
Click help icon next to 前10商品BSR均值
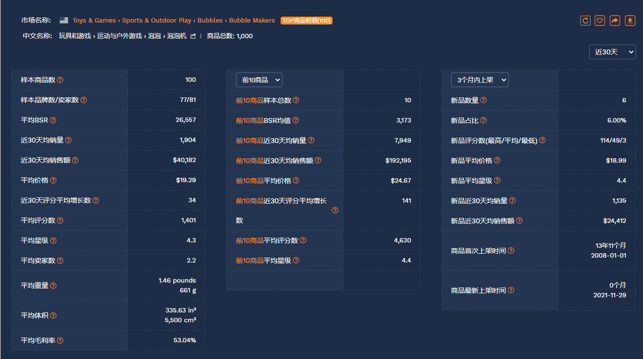[x=296, y=120]
